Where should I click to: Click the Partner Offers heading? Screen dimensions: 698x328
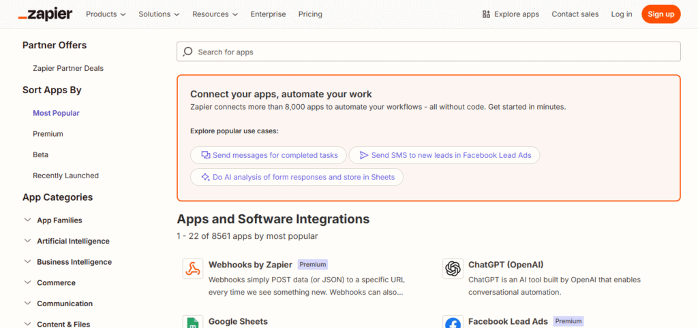(x=55, y=46)
